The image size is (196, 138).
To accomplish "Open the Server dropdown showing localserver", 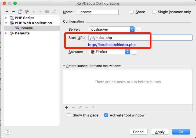I will (x=112, y=29).
